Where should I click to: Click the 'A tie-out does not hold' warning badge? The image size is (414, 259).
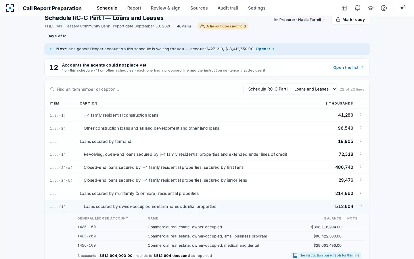[x=223, y=26]
